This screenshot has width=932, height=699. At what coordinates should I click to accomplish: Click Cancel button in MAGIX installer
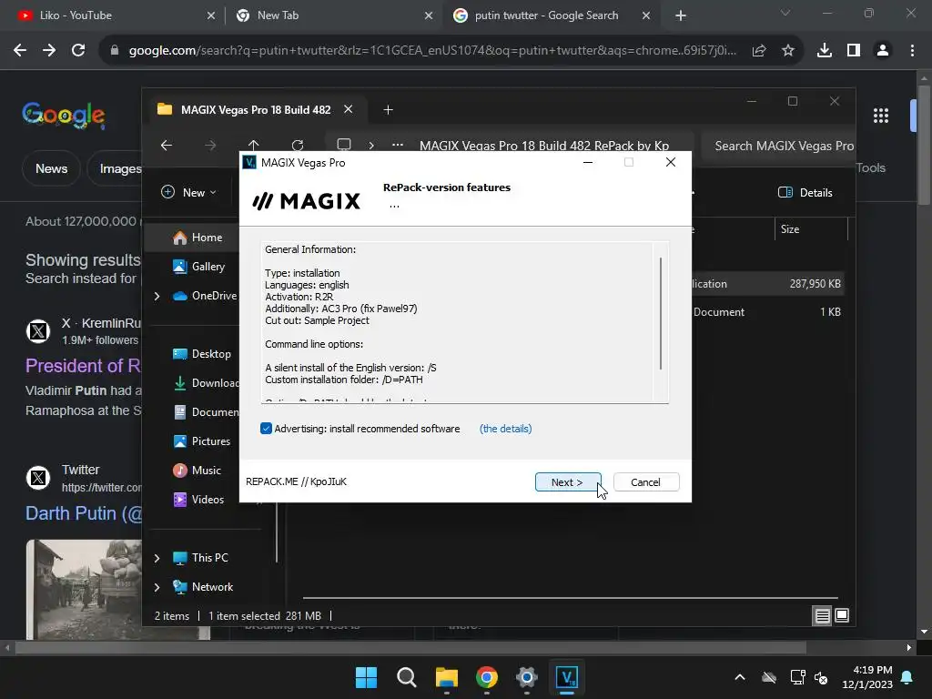tap(645, 482)
